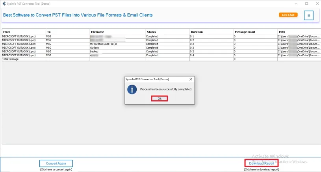Select the File Name column header
The height and width of the screenshot is (172, 321).
118,32
